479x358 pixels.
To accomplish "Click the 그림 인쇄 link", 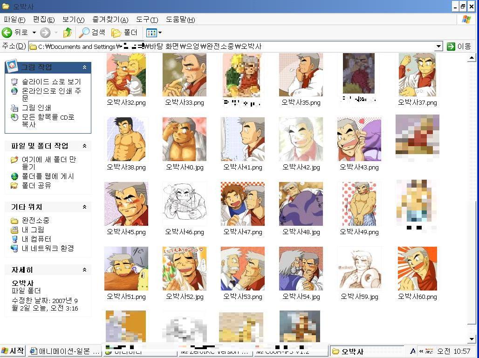I will tap(36, 108).
